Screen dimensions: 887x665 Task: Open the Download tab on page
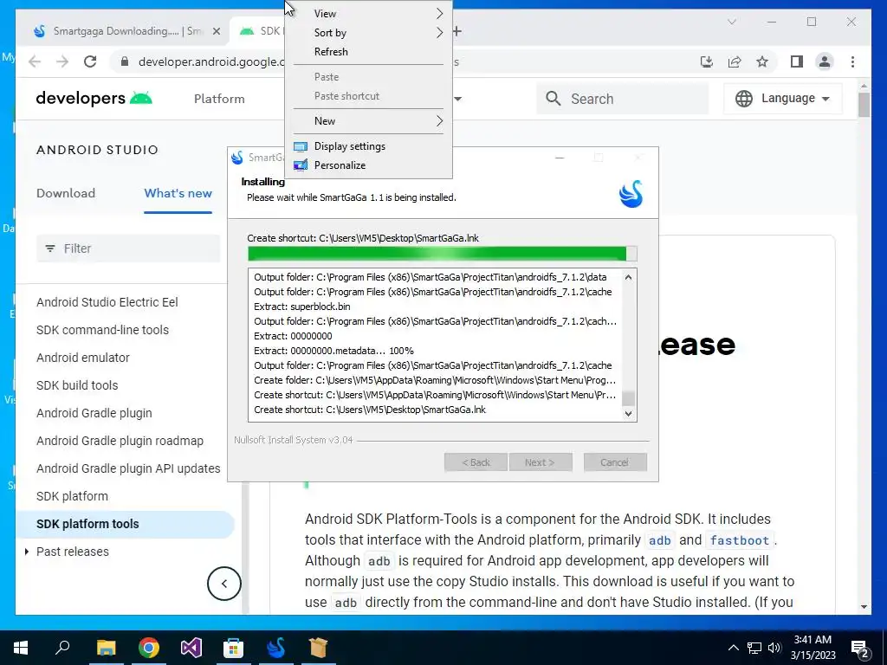66,193
